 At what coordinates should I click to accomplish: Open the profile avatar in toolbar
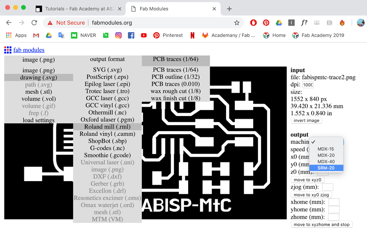(361, 23)
